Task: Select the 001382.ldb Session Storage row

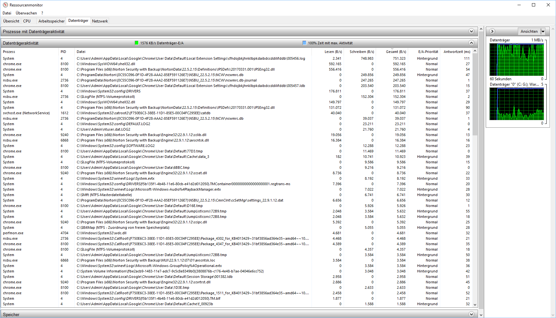Action: [237, 277]
